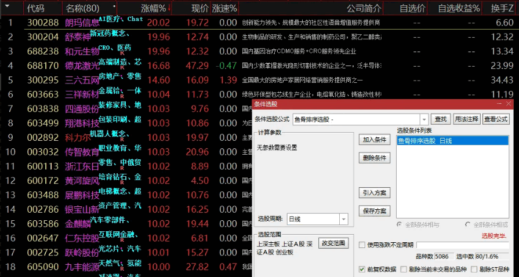Click the 查找 button
The image size is (519, 277).
pos(441,119)
